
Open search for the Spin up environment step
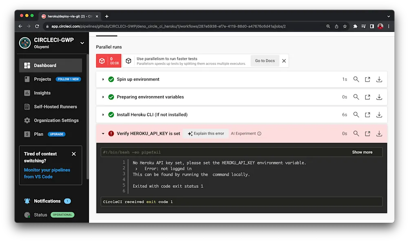pyautogui.click(x=356, y=79)
